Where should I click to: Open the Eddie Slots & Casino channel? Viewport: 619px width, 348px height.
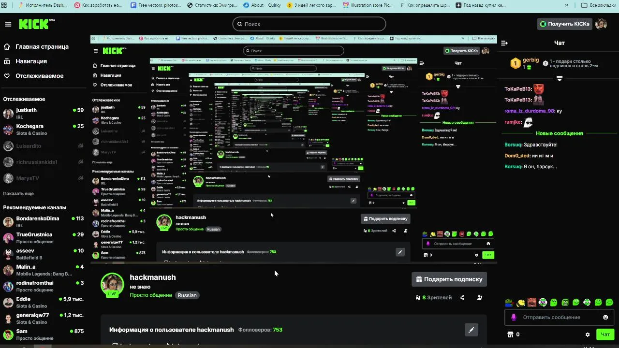pyautogui.click(x=44, y=303)
